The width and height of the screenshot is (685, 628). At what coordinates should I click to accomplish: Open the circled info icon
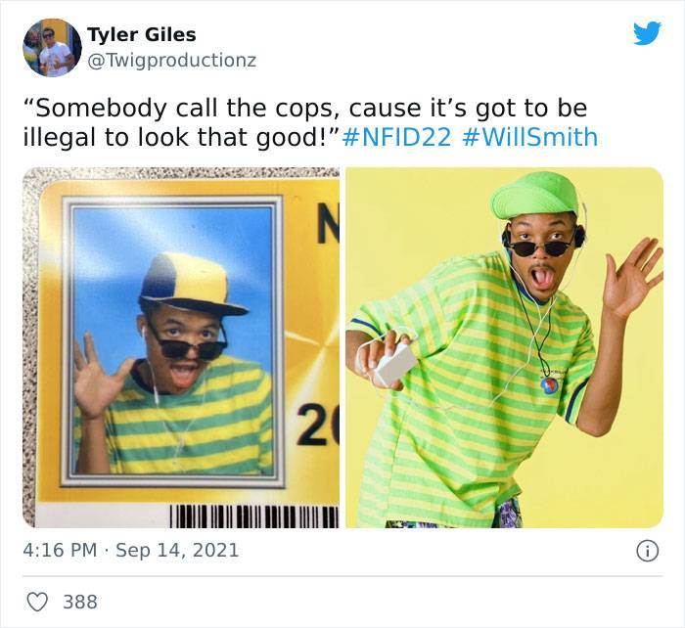click(647, 551)
